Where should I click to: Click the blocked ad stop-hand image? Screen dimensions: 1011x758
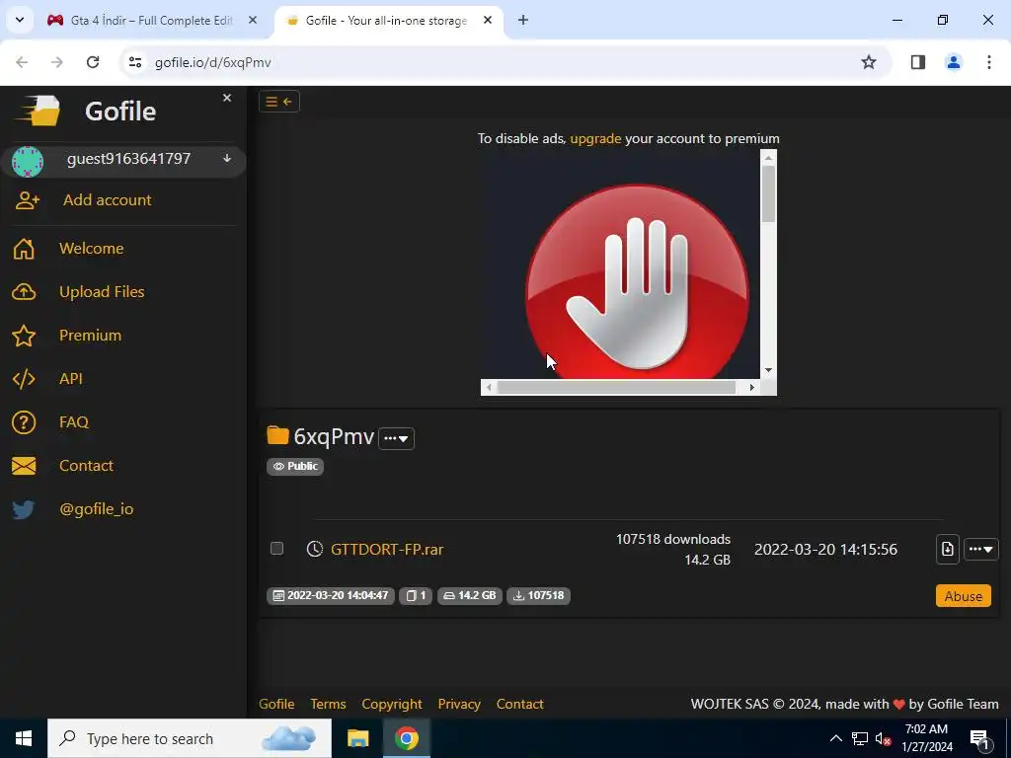click(x=637, y=281)
